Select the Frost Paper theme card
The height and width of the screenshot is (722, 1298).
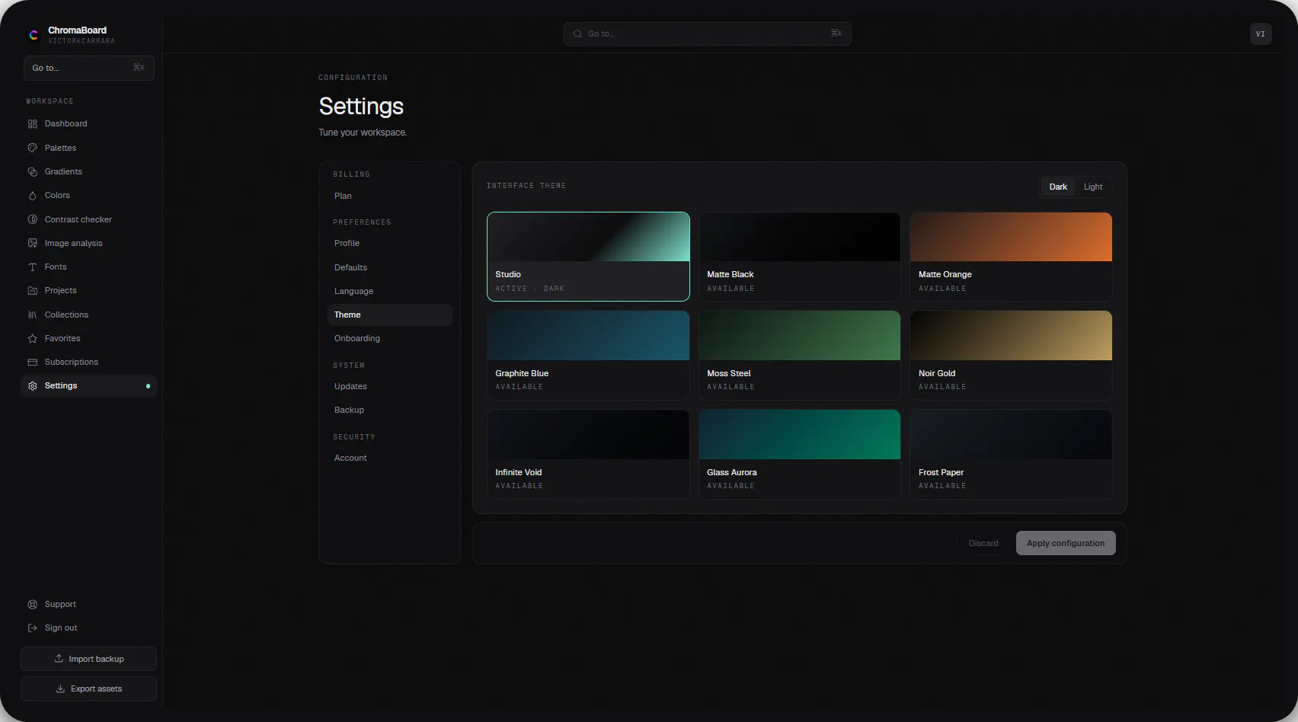pos(1011,454)
